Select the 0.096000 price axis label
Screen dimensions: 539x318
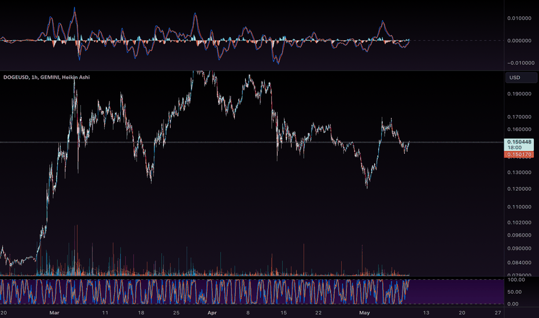coord(519,235)
